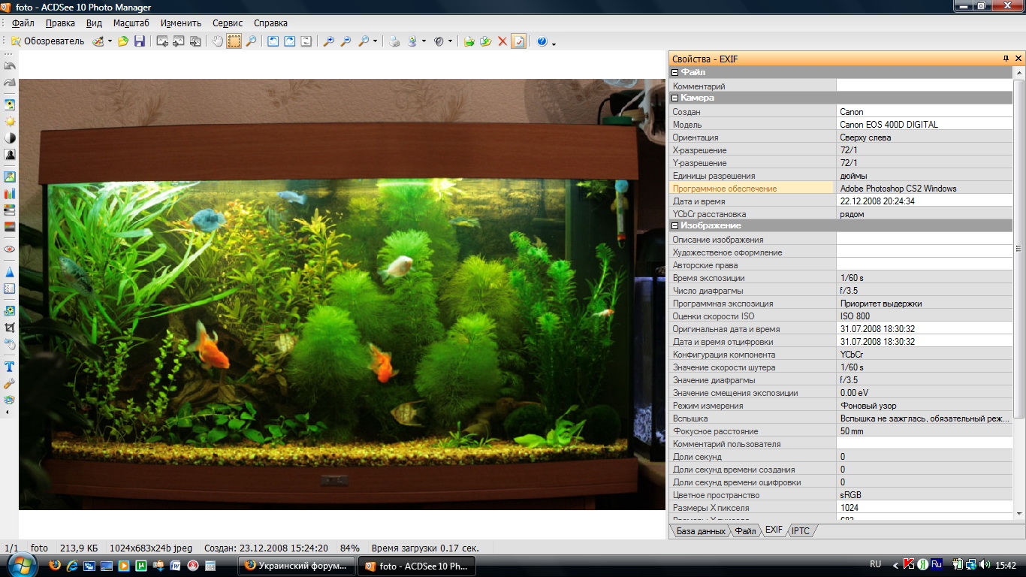1026x577 pixels.
Task: Switch to the IPTC tab
Action: point(801,530)
